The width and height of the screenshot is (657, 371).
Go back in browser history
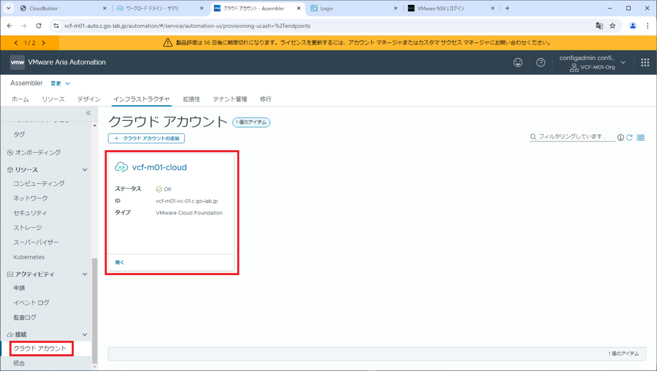(x=9, y=25)
